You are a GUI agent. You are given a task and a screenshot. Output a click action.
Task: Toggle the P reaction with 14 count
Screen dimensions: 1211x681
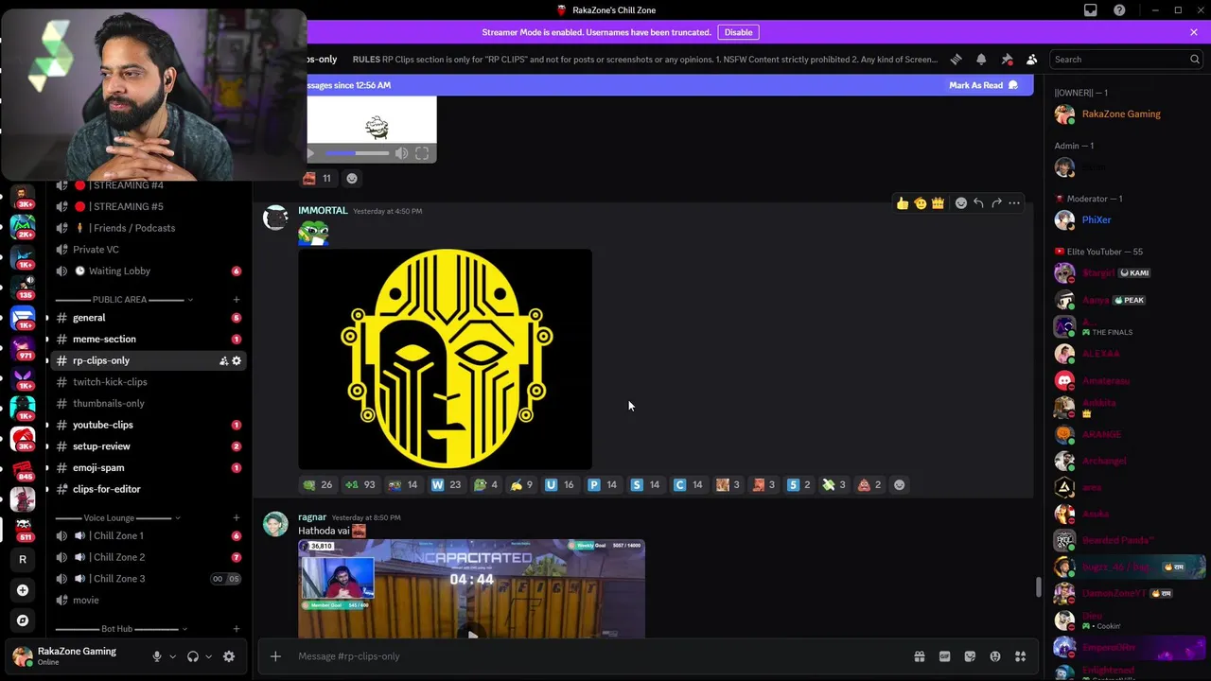(x=602, y=485)
